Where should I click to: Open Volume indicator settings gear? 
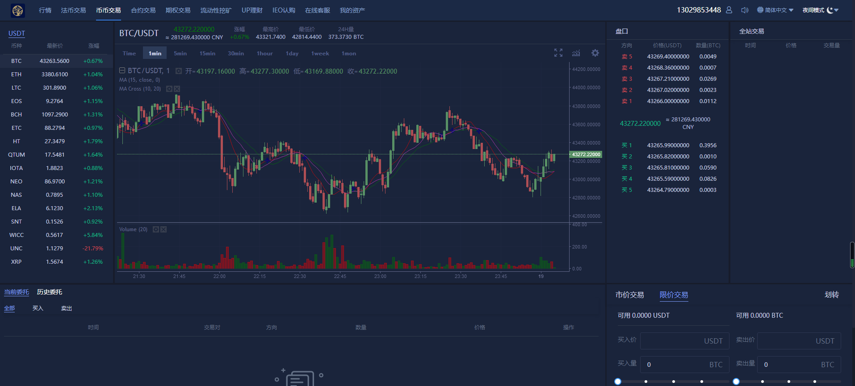156,229
